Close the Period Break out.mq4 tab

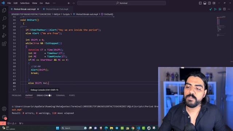point(38,9)
